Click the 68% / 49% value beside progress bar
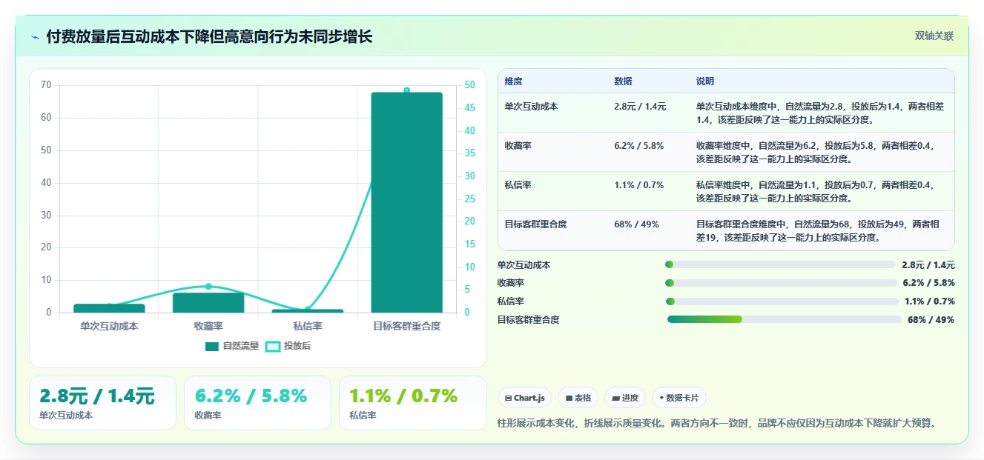984x460 pixels. (931, 320)
